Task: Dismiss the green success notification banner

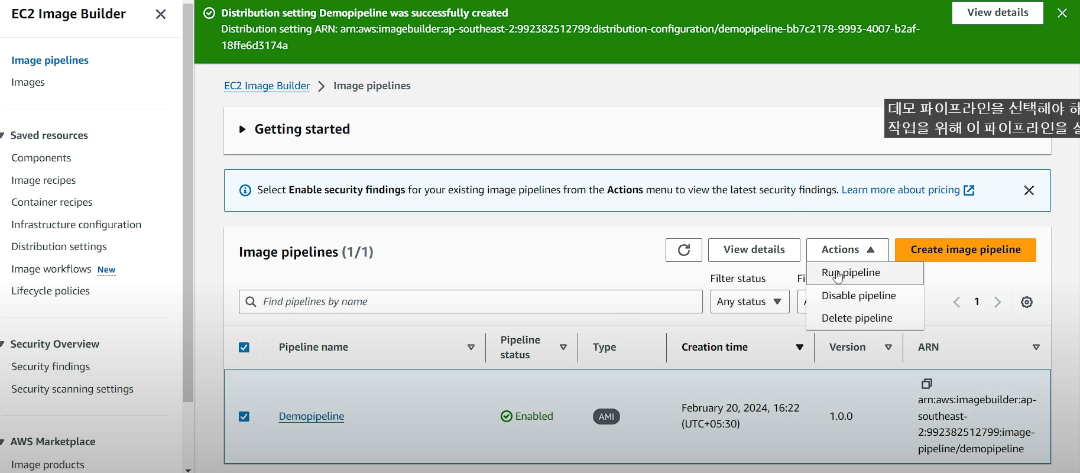Action: pyautogui.click(x=1062, y=13)
